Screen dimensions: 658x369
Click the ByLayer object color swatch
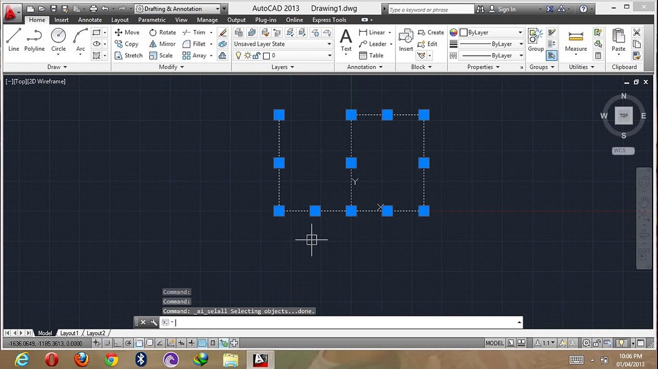(x=464, y=32)
